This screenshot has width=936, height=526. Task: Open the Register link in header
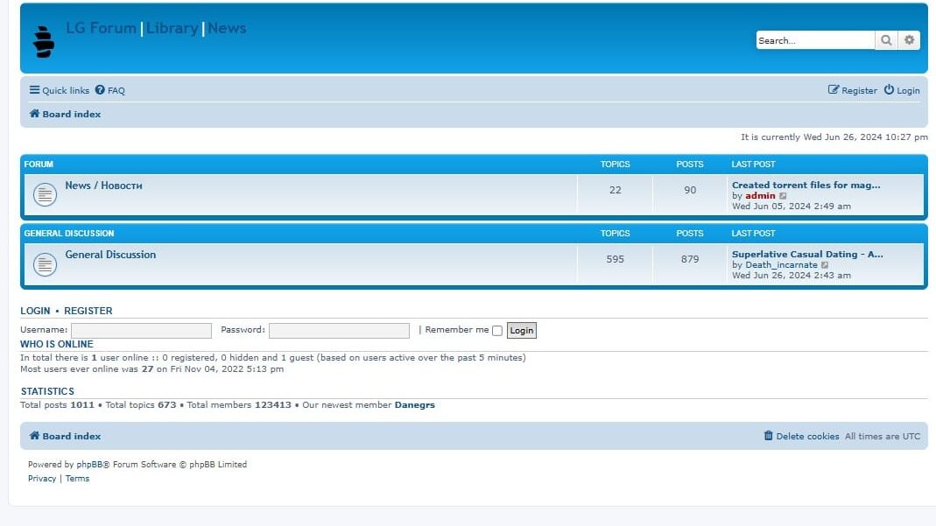click(x=853, y=90)
